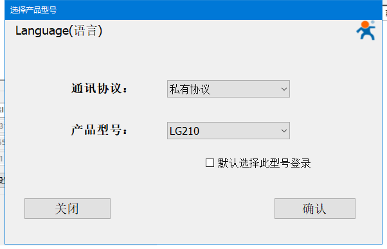The width and height of the screenshot is (387, 249).
Task: Click the chevron beside 私有协议
Action: (284, 89)
